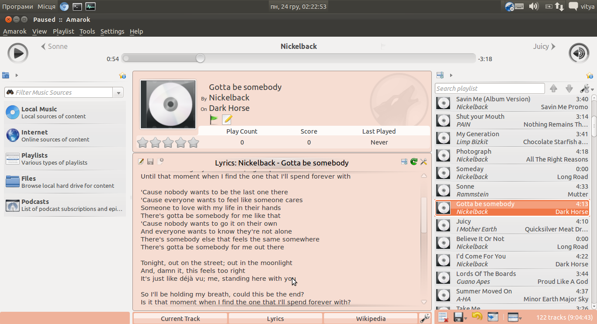The height and width of the screenshot is (324, 597).
Task: Open Local Music sources
Action: click(x=65, y=113)
